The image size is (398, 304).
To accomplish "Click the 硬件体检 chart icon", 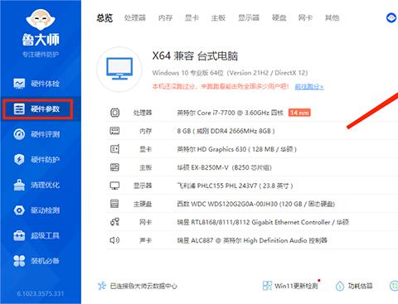I will tap(19, 84).
